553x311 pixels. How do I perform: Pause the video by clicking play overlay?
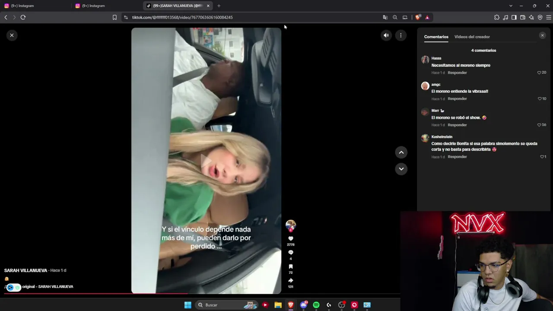click(206, 161)
